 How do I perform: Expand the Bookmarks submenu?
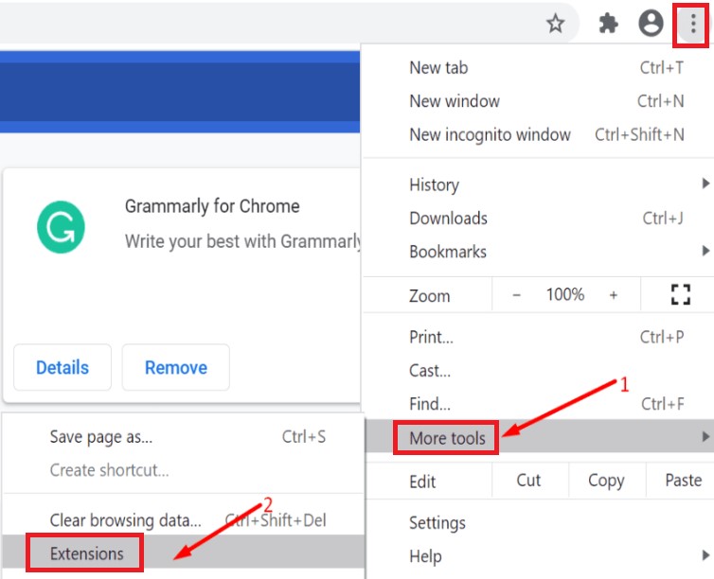538,252
